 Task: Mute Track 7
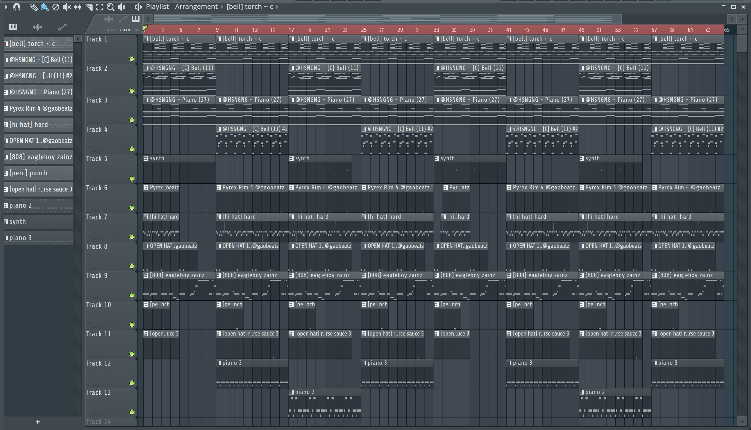pyautogui.click(x=132, y=237)
